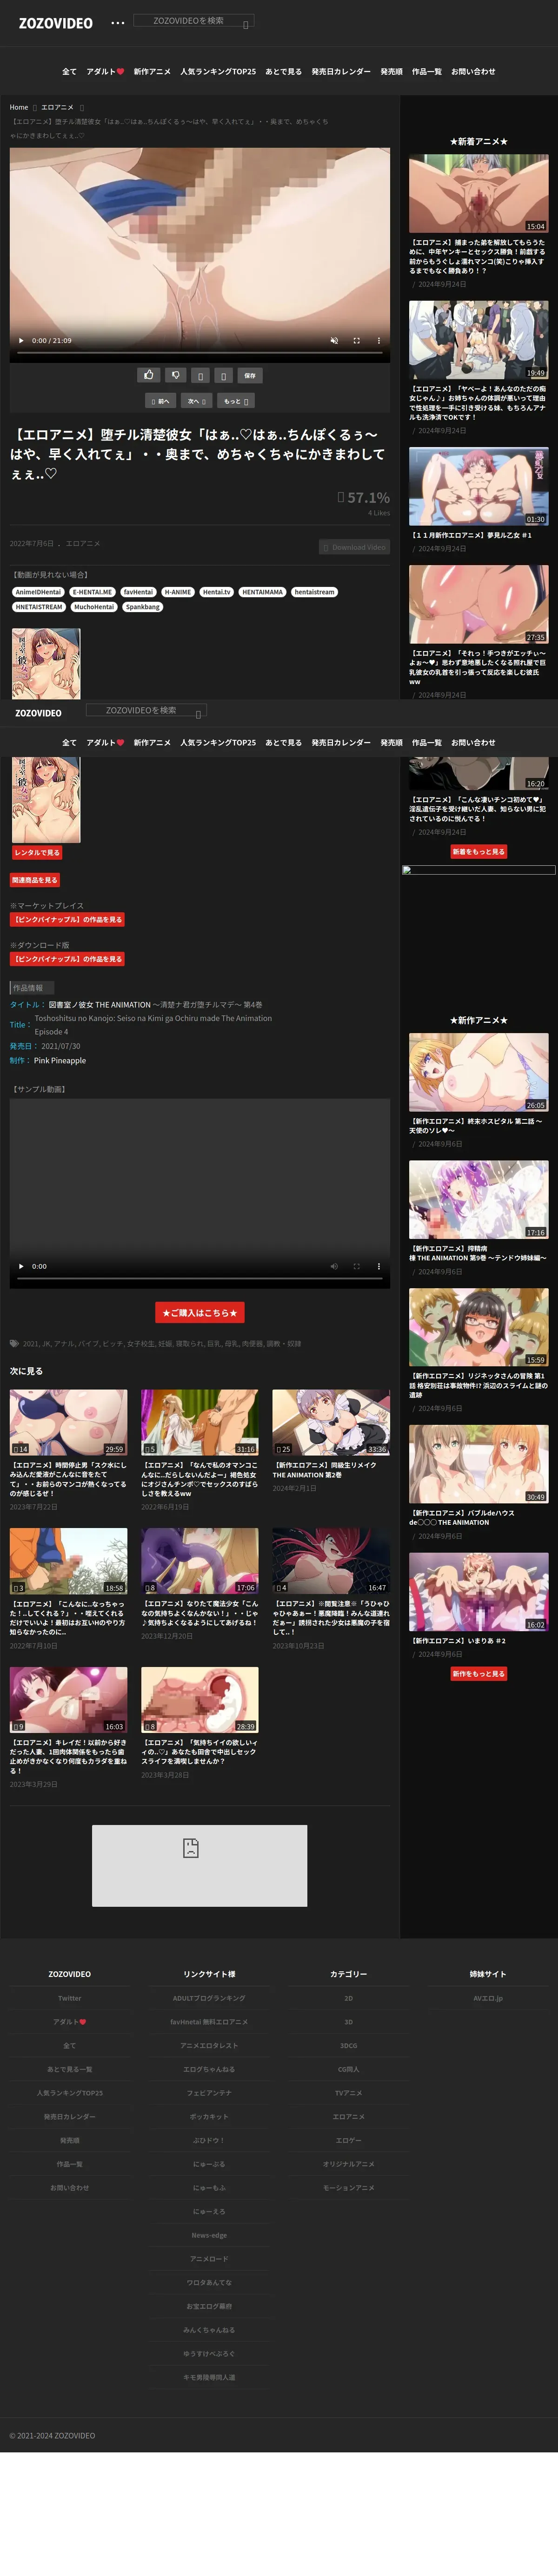Focus the top ZOZOVIDEOを検索 search field

click(193, 20)
